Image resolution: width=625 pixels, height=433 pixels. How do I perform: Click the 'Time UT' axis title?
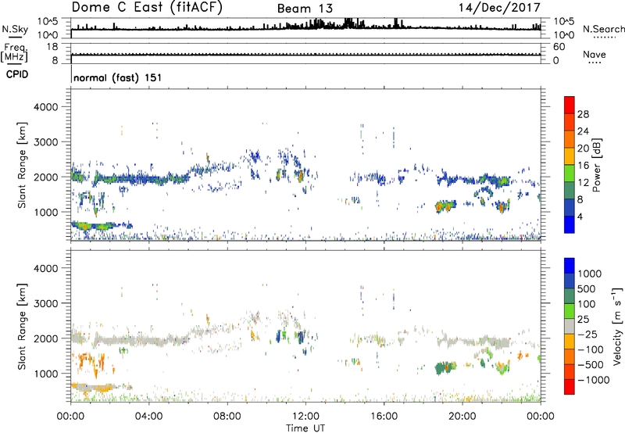[x=305, y=428]
